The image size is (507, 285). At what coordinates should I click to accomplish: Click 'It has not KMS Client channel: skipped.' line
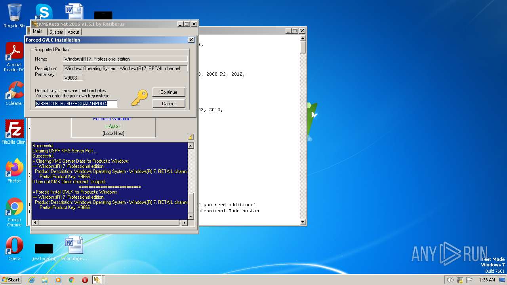[69, 182]
